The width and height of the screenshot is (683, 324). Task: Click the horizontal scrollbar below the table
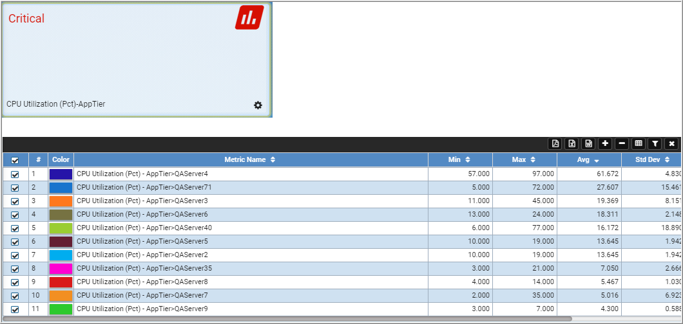click(x=287, y=319)
